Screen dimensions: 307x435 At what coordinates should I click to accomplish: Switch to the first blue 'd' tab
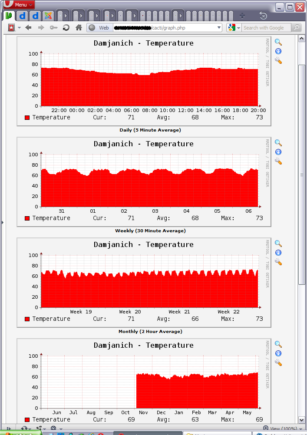[22, 16]
